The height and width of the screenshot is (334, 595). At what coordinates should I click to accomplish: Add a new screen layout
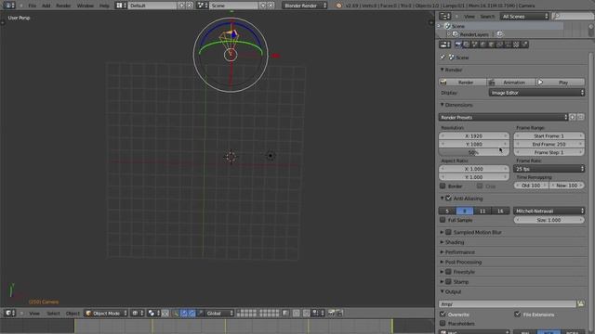(182, 6)
